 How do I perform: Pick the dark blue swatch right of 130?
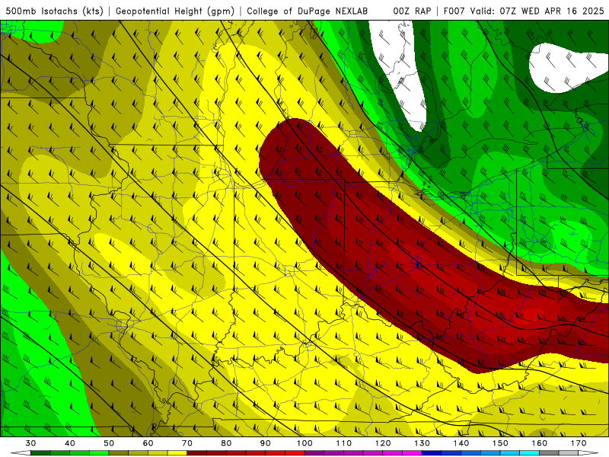[x=432, y=453]
